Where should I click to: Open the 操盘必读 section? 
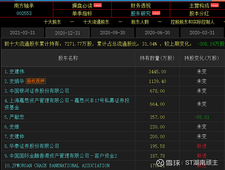point(82,6)
